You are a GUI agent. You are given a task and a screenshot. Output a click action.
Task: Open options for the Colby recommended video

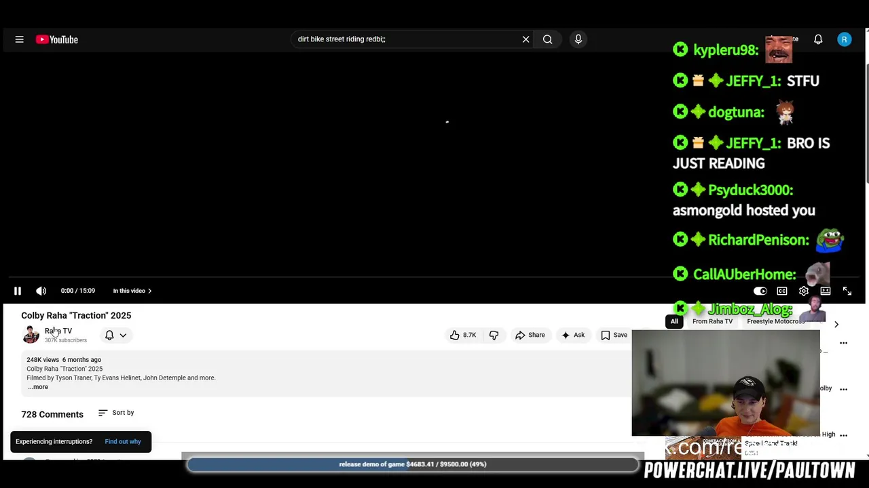[843, 389]
